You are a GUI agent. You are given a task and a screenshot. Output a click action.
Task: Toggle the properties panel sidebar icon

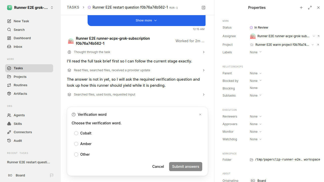point(204,8)
